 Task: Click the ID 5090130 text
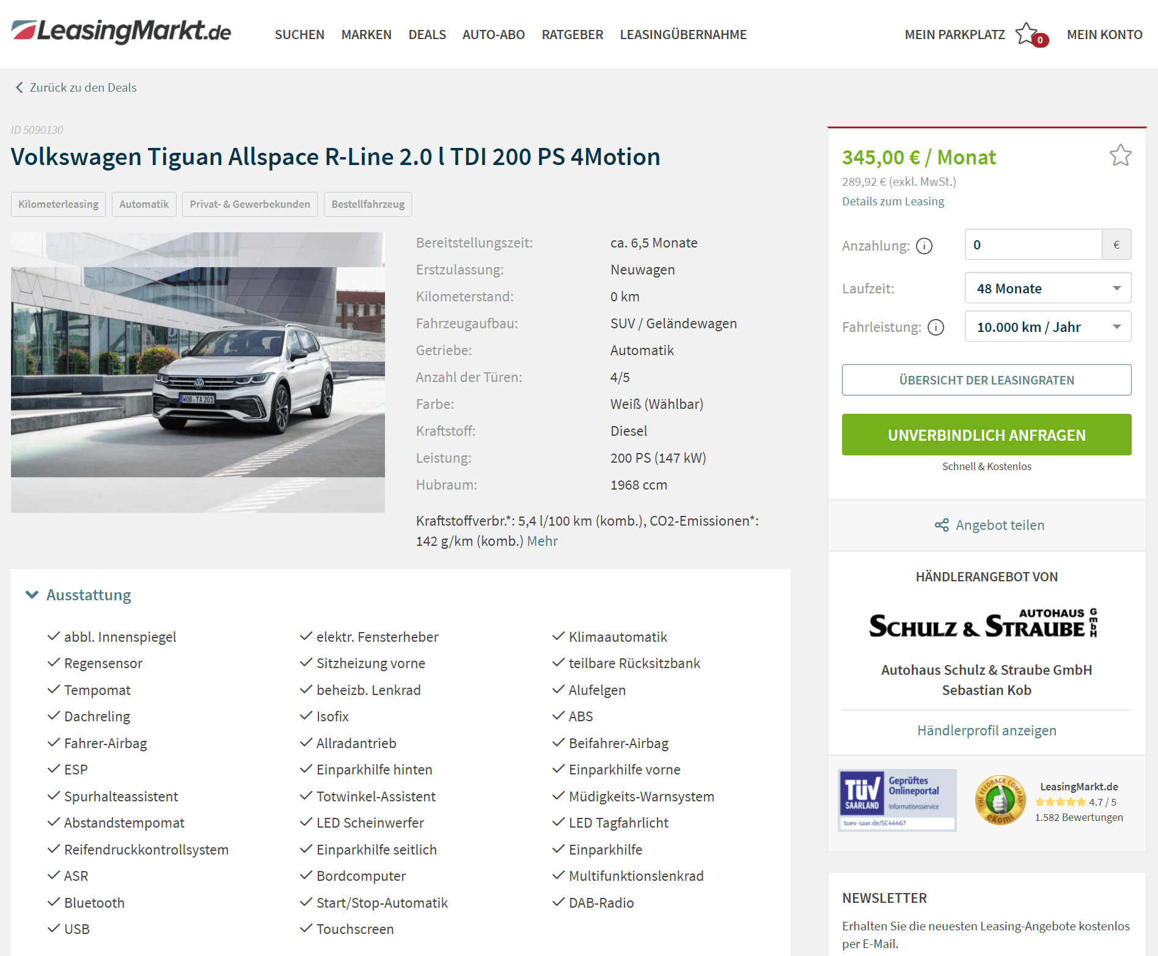click(37, 130)
